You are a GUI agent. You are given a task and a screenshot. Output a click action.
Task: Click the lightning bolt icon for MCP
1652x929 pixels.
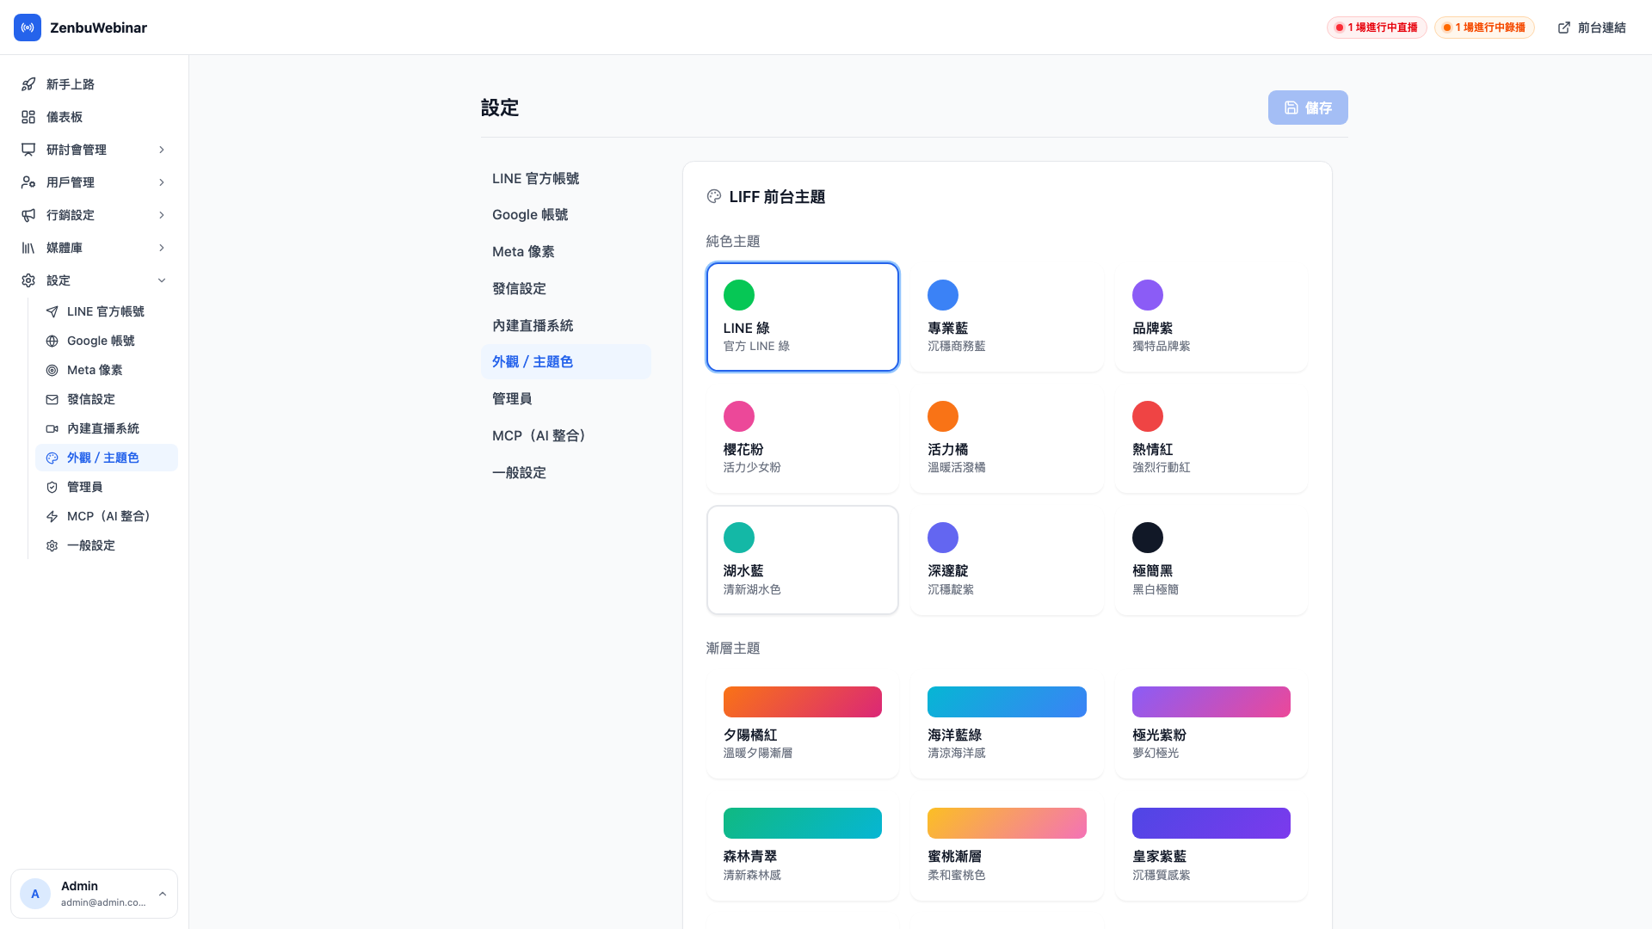[x=52, y=516]
